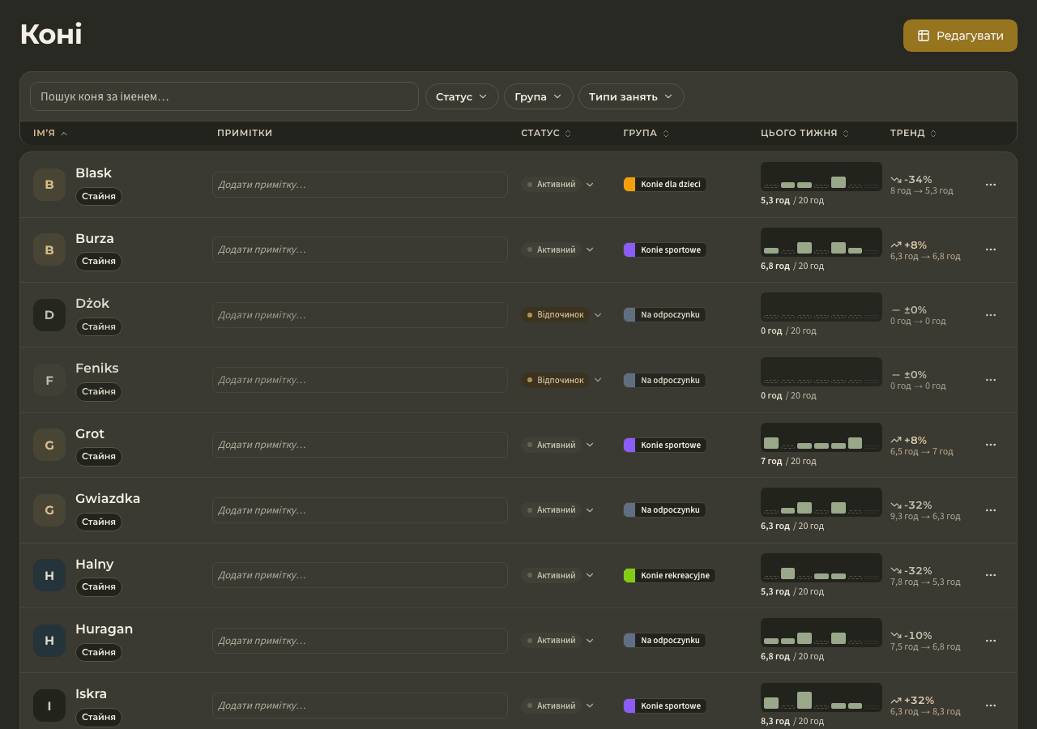
Task: Open the more options menu for Halny
Action: pos(990,575)
